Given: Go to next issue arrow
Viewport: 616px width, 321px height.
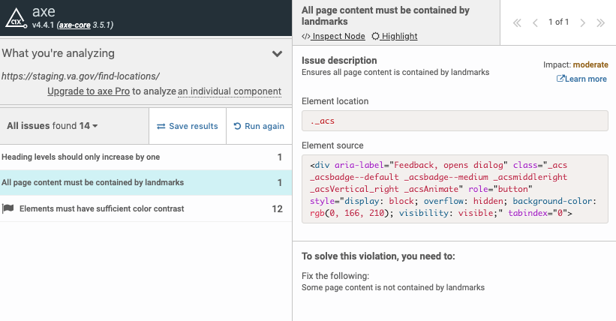Looking at the screenshot, I should pos(583,22).
